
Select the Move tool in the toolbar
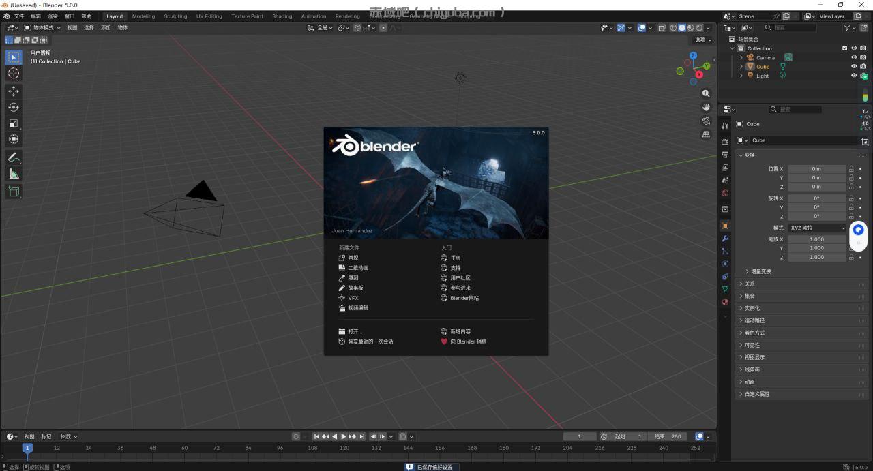[x=14, y=91]
